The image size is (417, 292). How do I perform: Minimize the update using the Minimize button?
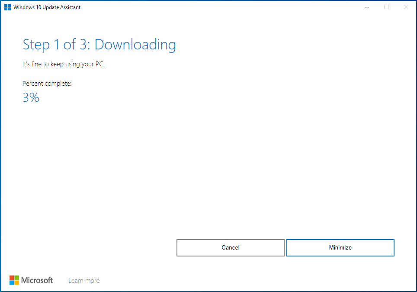(340, 247)
